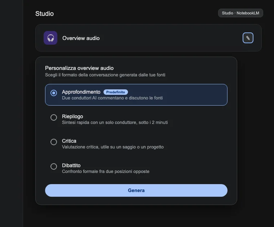Image resolution: width=274 pixels, height=227 pixels.
Task: Click the Riepilogo option label
Action: point(72,116)
